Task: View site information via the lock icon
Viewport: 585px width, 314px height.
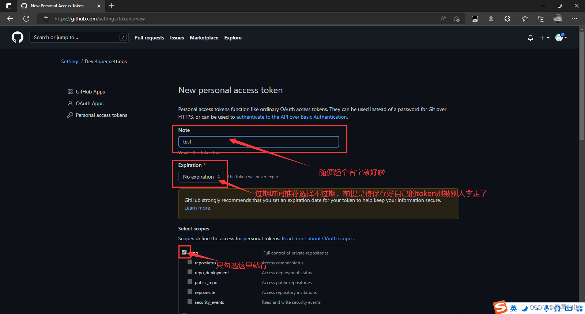Action: [46, 19]
